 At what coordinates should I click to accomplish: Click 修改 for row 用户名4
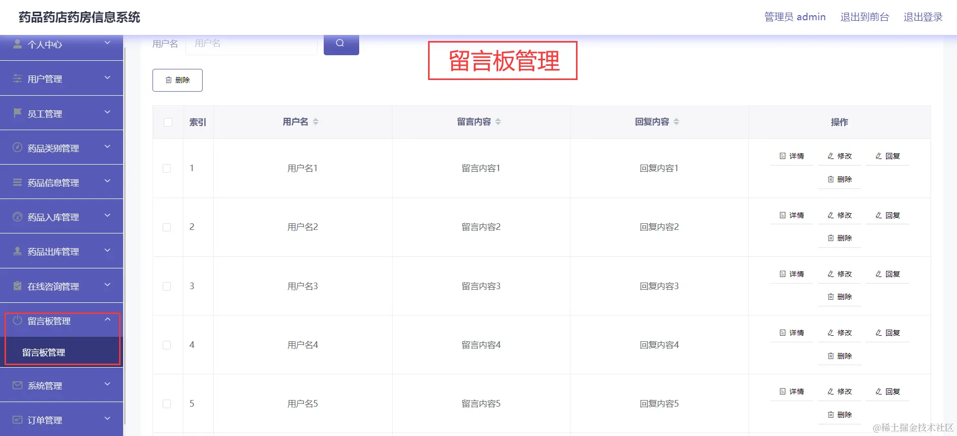tap(839, 333)
